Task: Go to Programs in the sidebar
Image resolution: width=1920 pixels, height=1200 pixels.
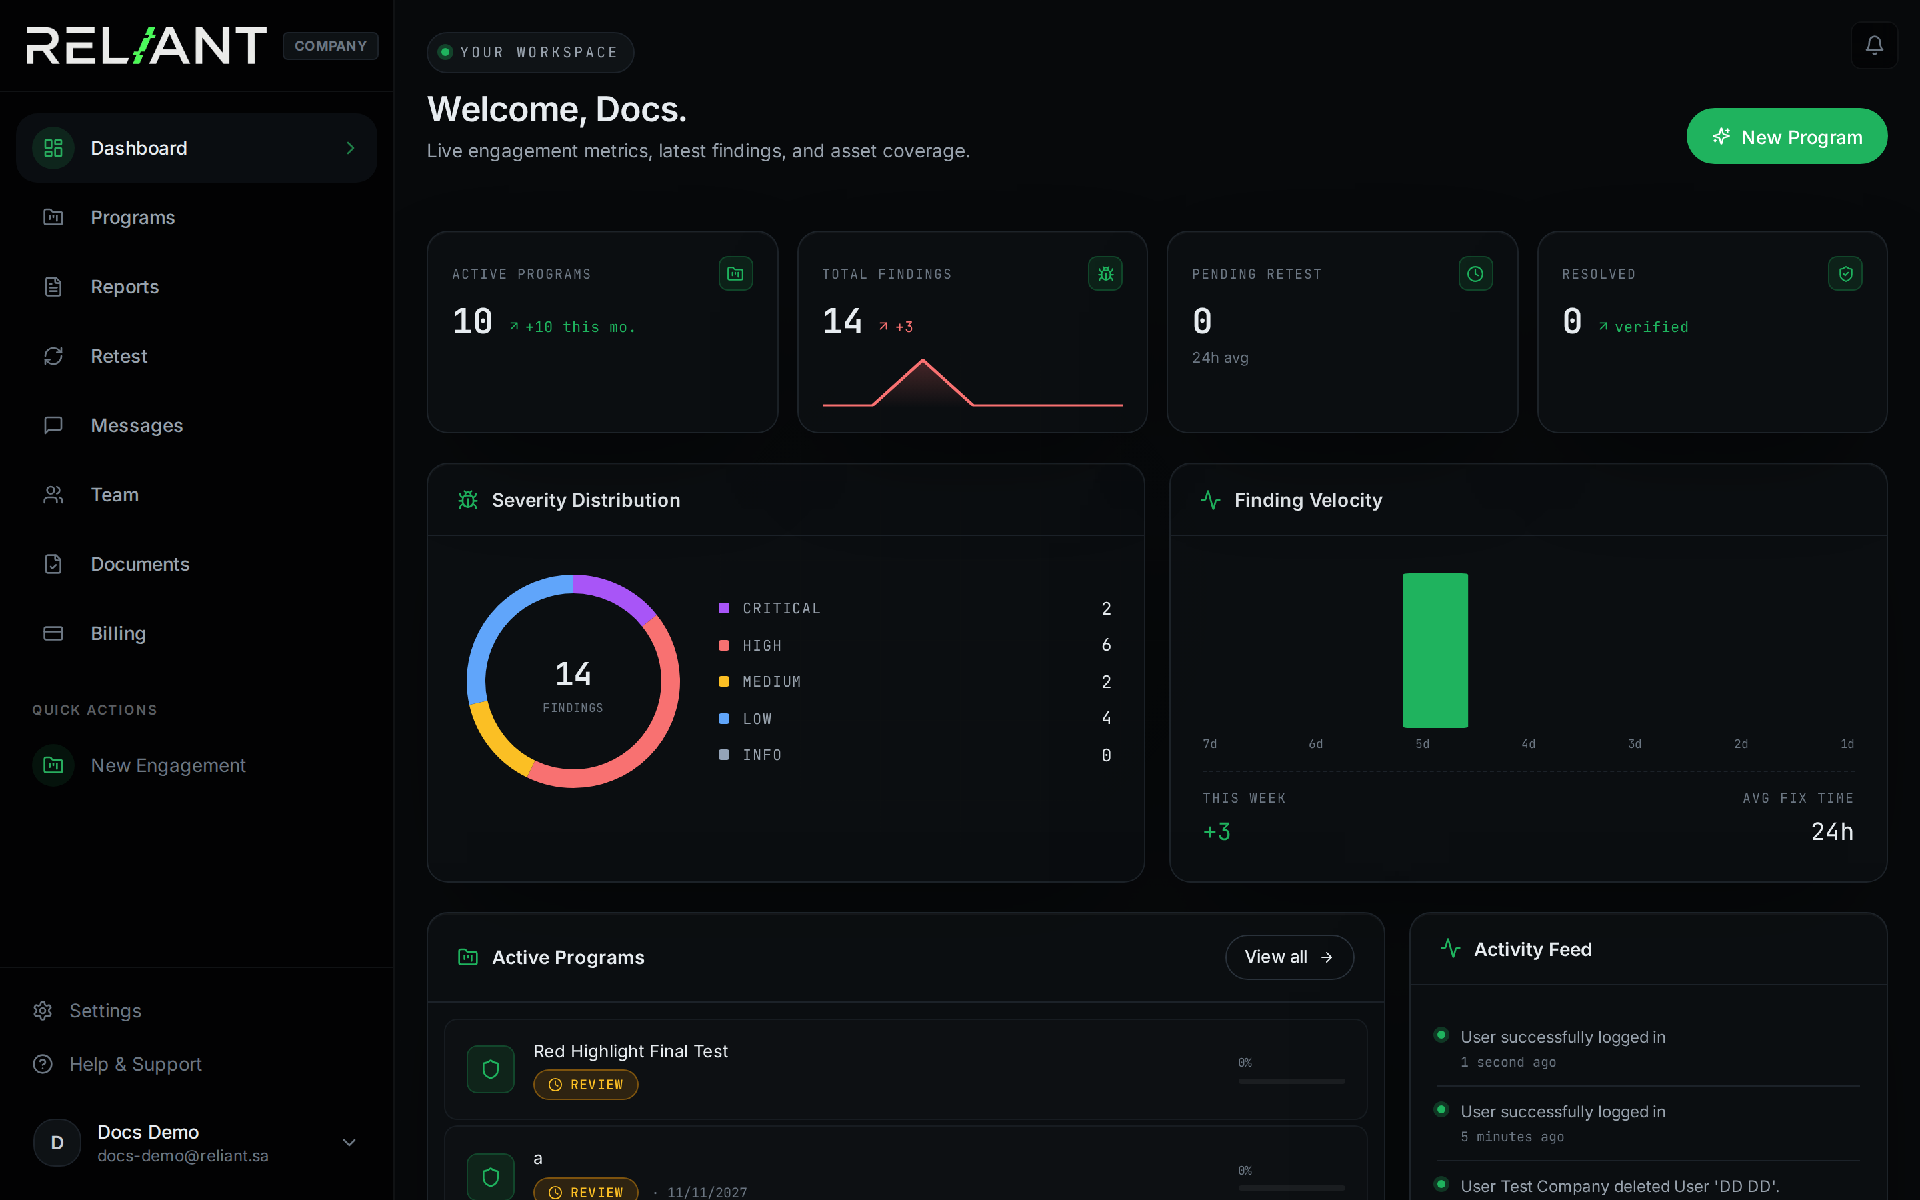Action: [196, 217]
